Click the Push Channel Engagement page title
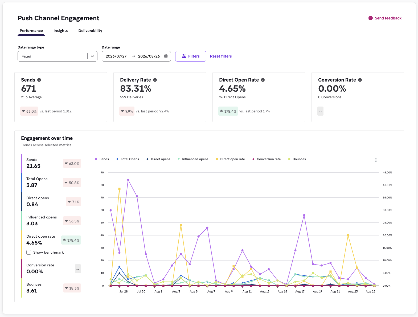Screen dimensions: 418x317 (x=59, y=18)
